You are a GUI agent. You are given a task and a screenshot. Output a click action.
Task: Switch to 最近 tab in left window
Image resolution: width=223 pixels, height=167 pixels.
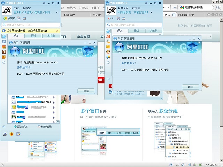coord(33,36)
